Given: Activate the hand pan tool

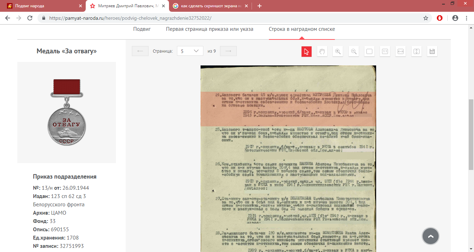Looking at the screenshot, I should pos(322,51).
